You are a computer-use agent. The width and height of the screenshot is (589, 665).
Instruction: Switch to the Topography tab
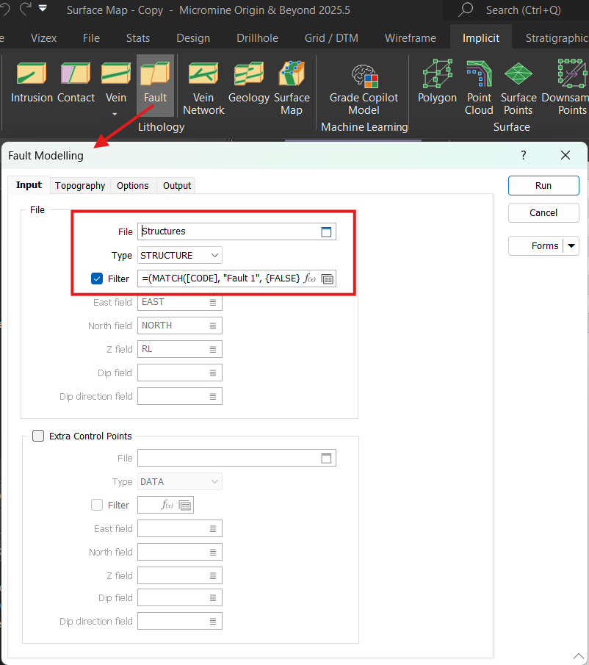[80, 186]
